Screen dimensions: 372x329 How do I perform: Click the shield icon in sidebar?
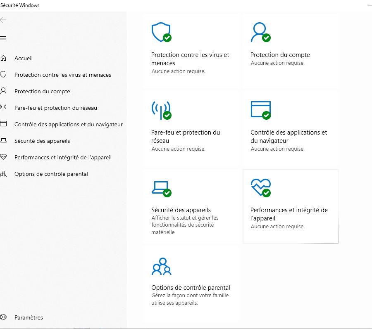3,74
